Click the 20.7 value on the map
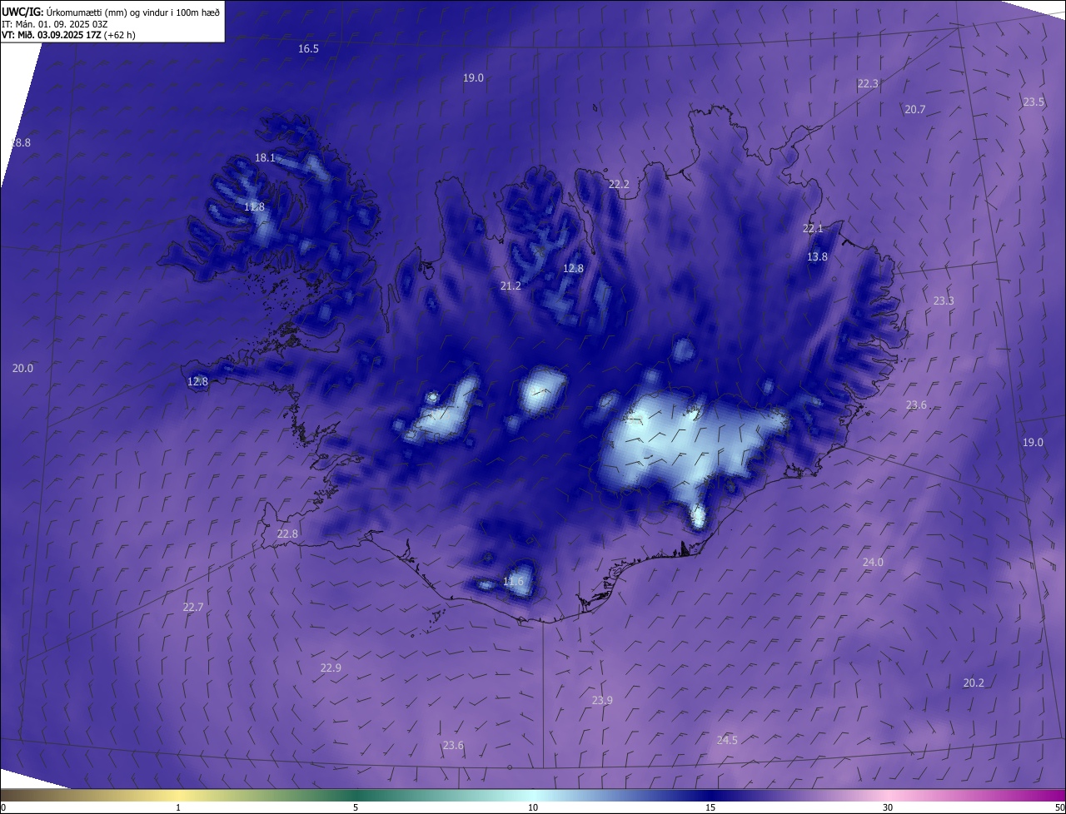 (x=915, y=110)
